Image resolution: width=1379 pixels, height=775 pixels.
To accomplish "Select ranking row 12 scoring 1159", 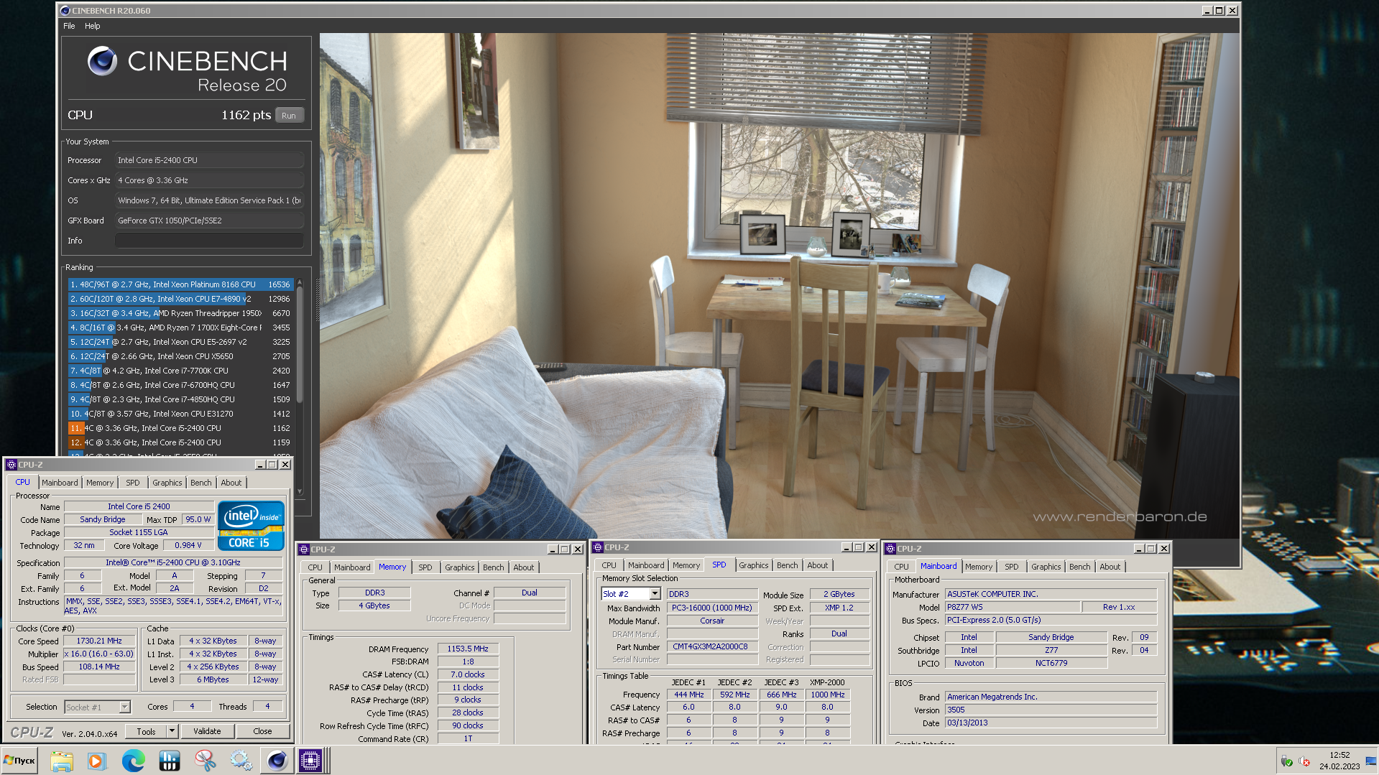I will click(180, 442).
